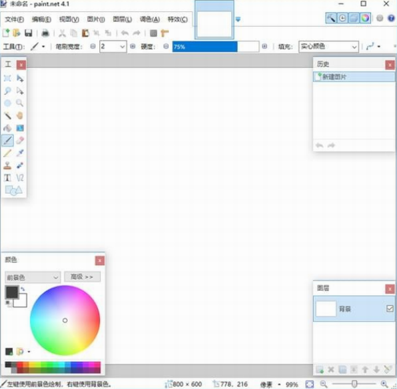Open the 特效(C) menu
Image resolution: width=397 pixels, height=389 pixels.
[178, 19]
